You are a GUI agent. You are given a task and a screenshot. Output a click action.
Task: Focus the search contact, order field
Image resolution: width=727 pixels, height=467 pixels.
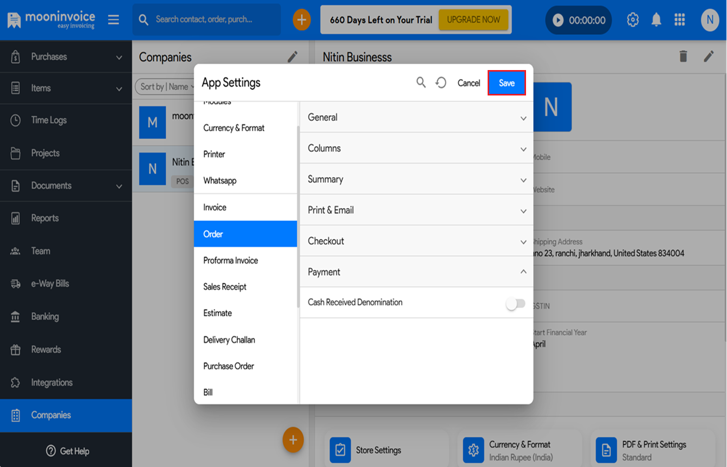(207, 20)
